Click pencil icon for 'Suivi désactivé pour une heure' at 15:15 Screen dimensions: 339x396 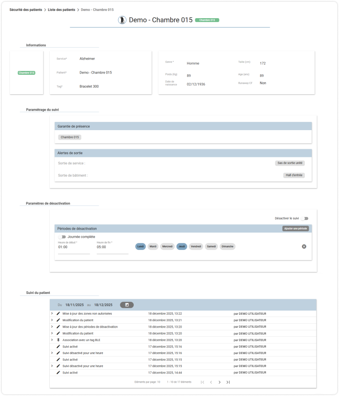pos(58,366)
